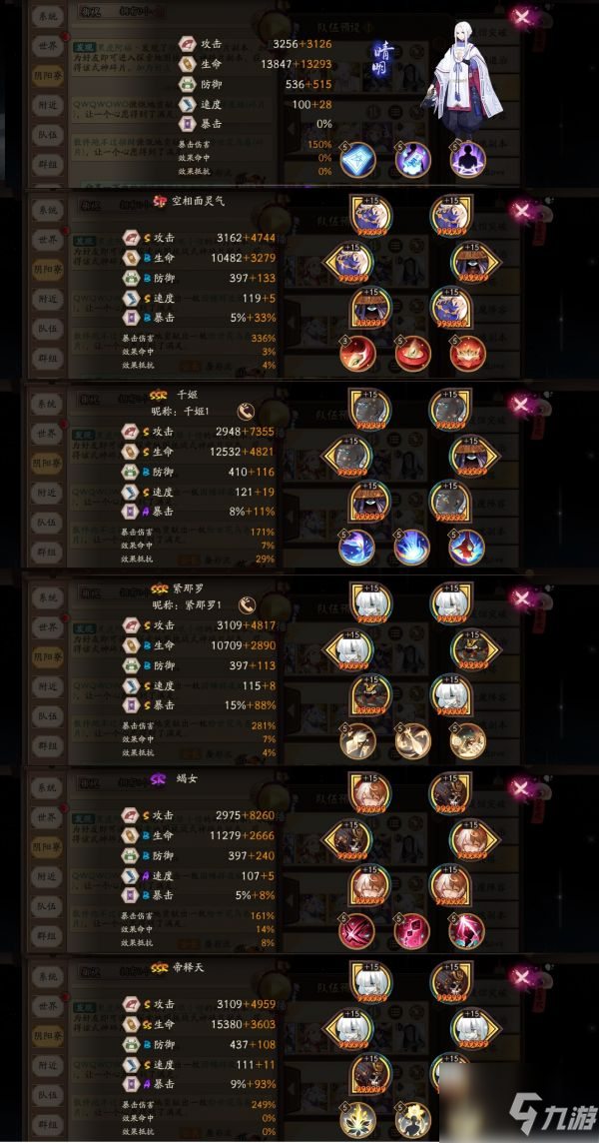Select 晴明's blue talisman skill icon
This screenshot has width=599, height=1143.
tap(357, 159)
